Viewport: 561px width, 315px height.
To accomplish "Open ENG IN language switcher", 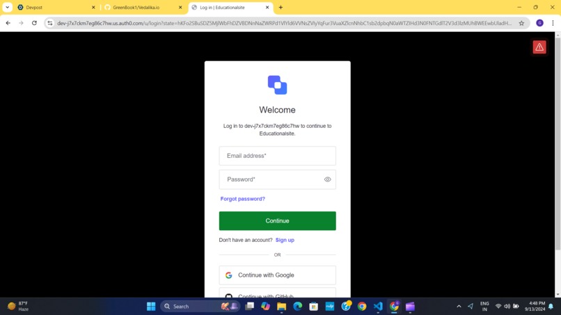I will pyautogui.click(x=484, y=307).
